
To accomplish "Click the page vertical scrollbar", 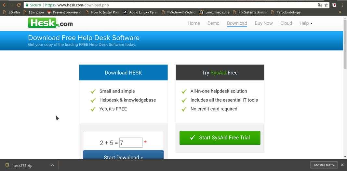I will coord(345,44).
